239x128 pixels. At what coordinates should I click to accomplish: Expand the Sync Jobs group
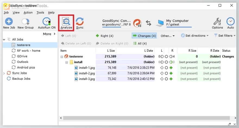(4, 73)
